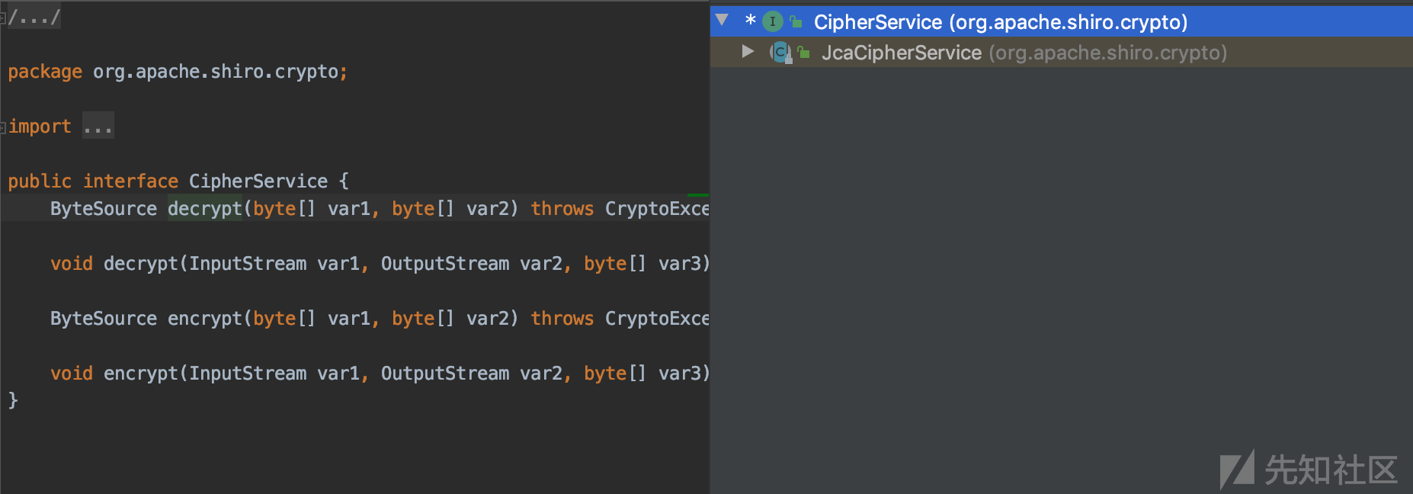Expand the JcaCipherService tree node

coord(748,51)
